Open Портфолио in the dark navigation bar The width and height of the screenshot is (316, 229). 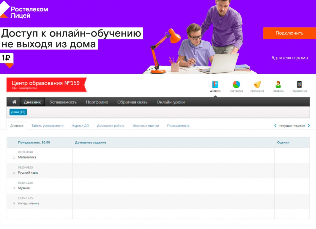97,102
